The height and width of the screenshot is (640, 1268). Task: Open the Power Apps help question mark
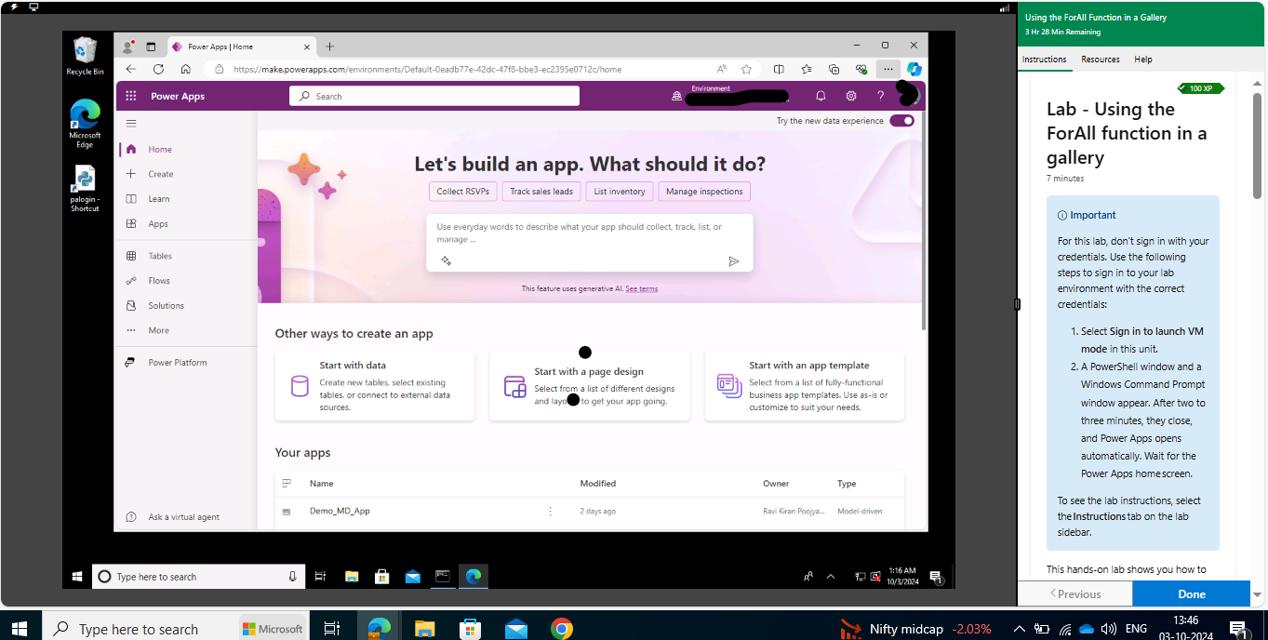tap(880, 96)
